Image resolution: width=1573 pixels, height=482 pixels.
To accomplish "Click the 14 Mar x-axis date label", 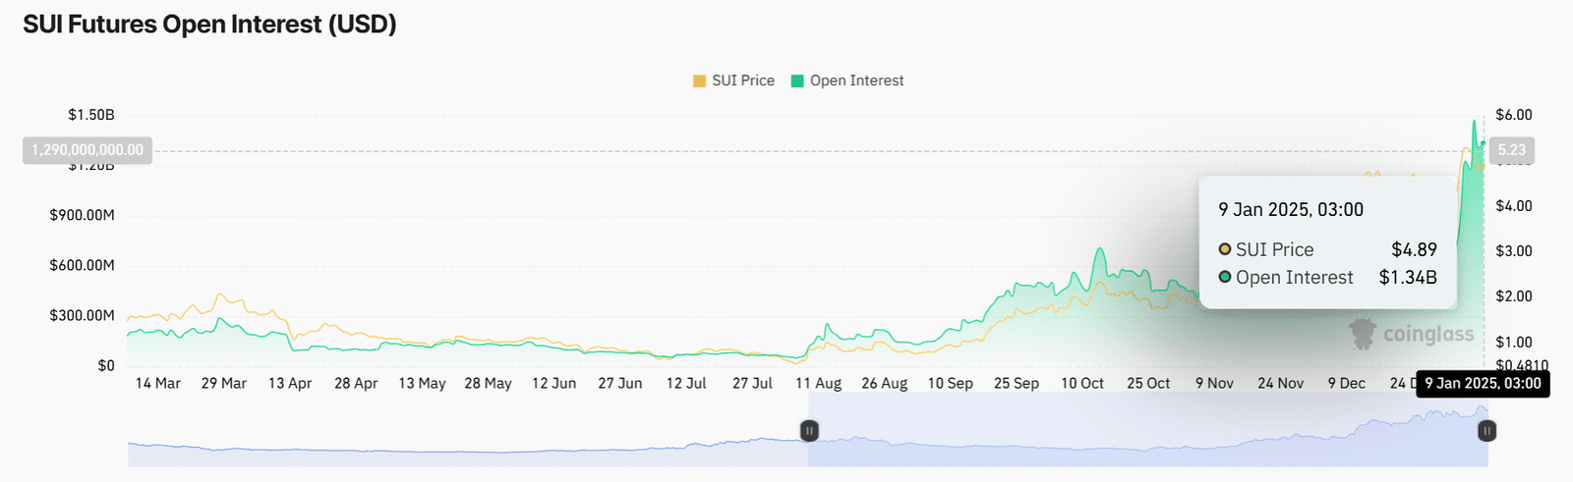I will (x=157, y=383).
